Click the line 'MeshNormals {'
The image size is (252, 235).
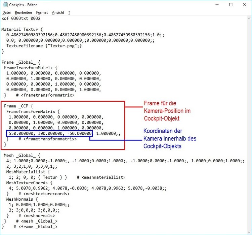click(x=22, y=199)
